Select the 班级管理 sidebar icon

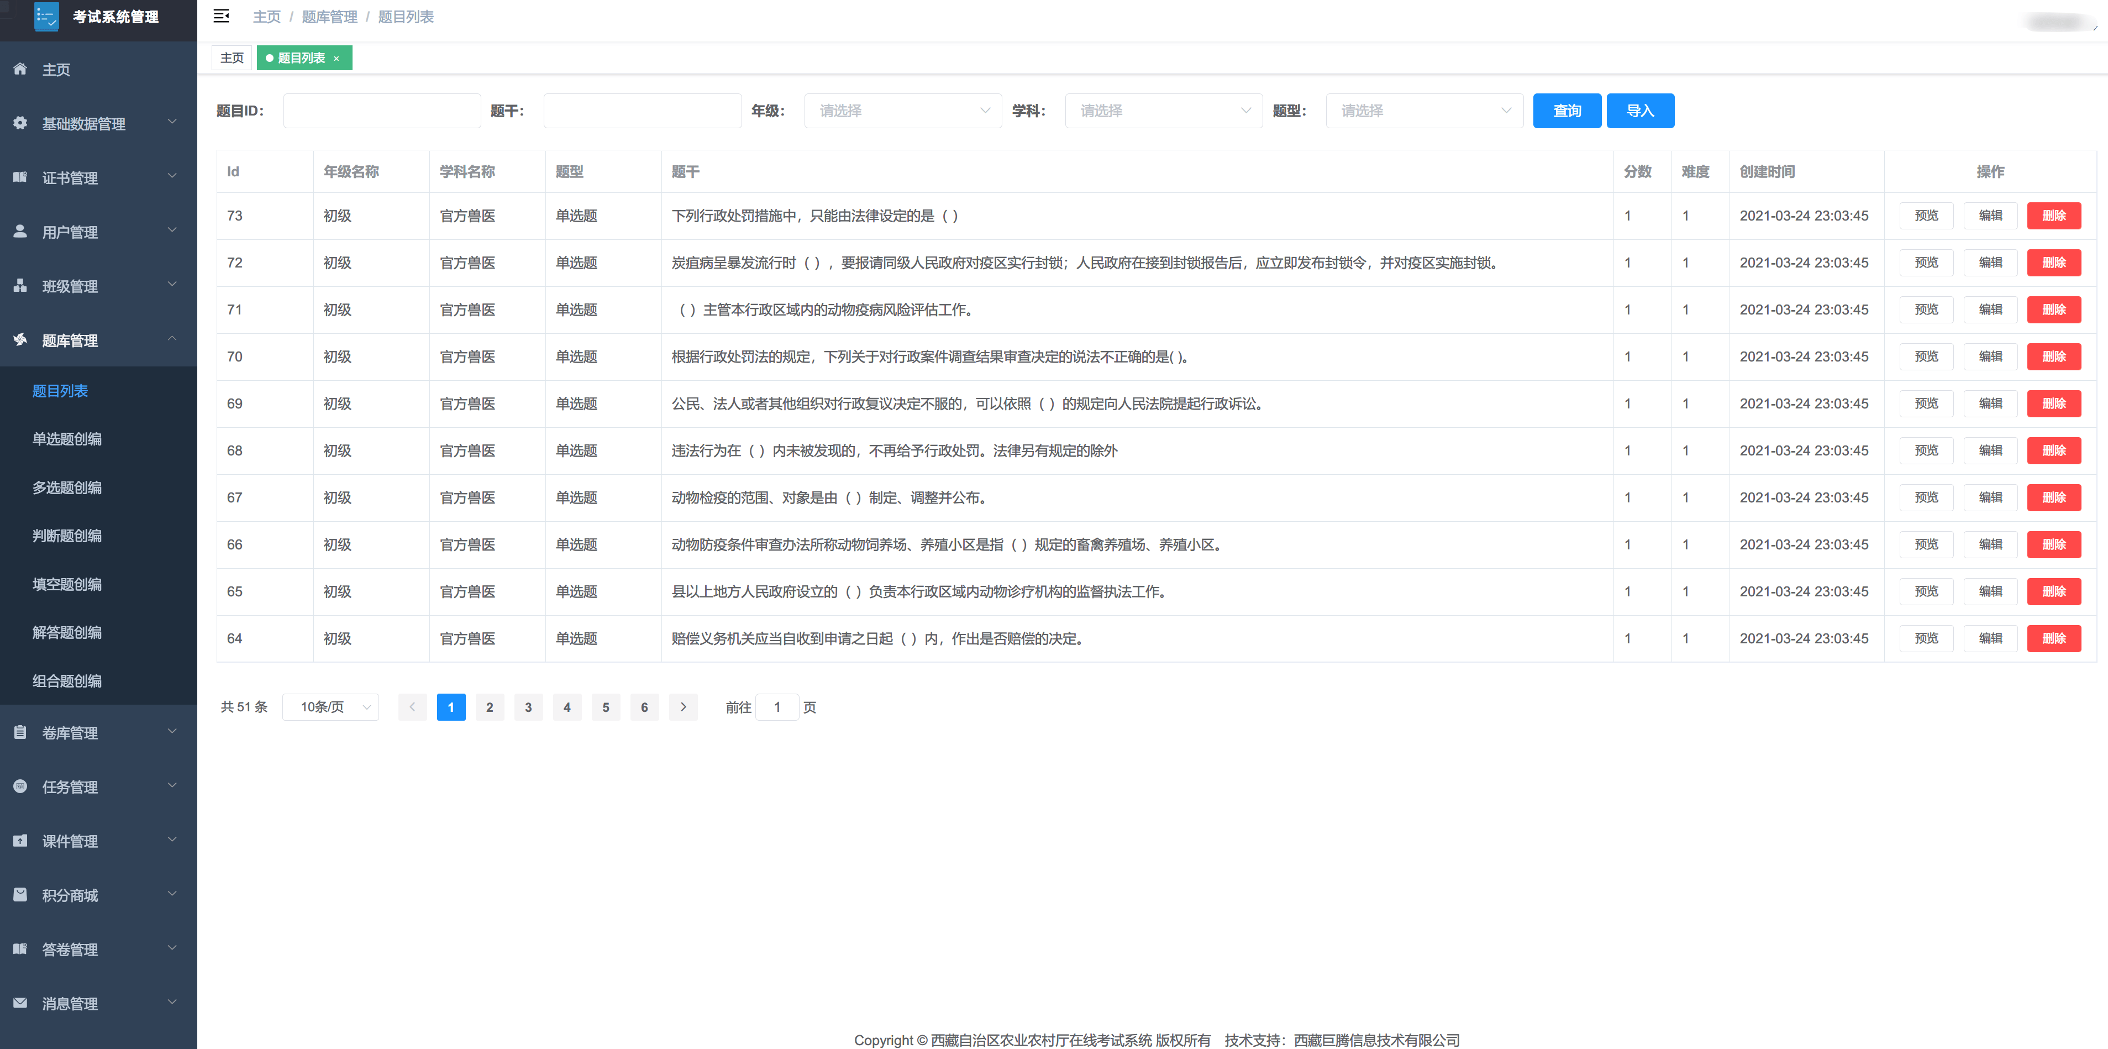(x=20, y=286)
